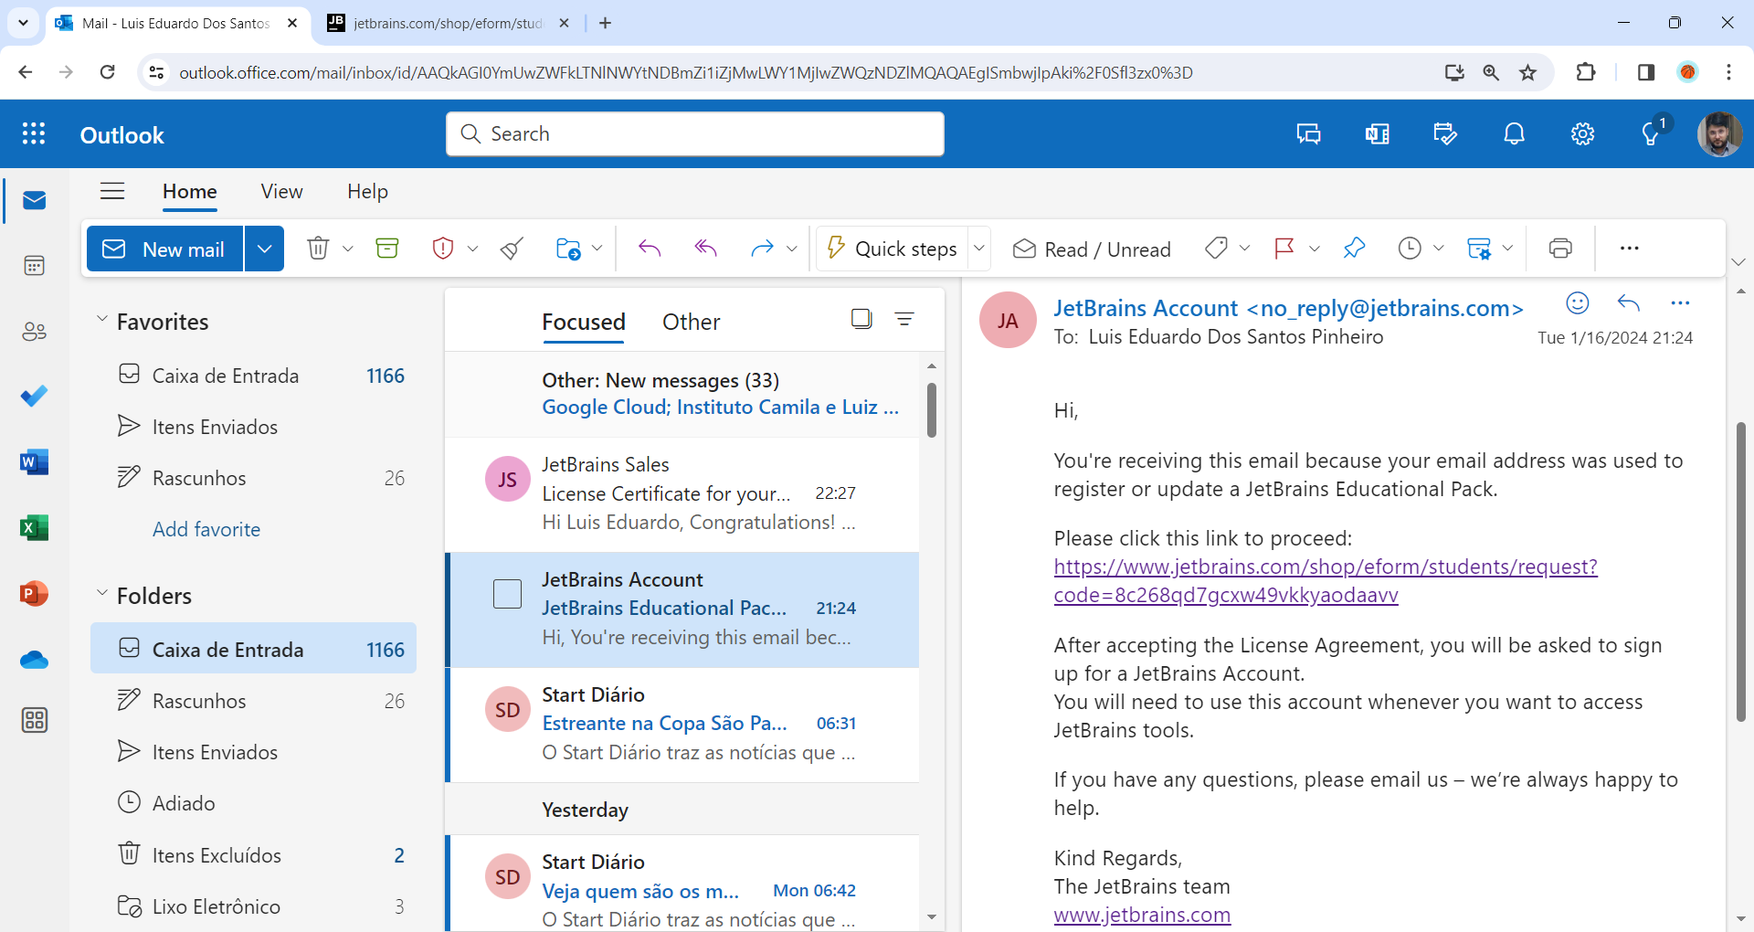Click the New mail button
1754x932 pixels.
click(165, 249)
